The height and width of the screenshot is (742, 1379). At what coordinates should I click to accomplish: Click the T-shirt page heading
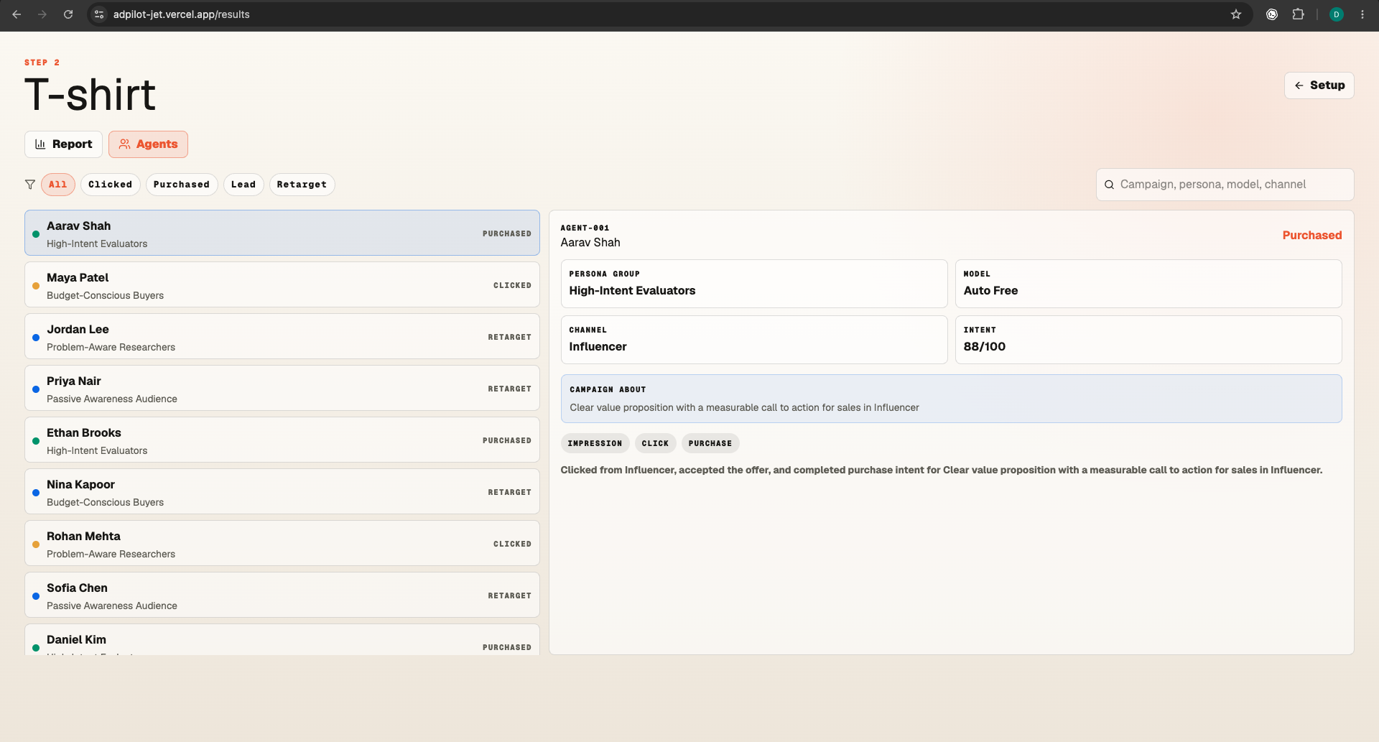tap(90, 95)
